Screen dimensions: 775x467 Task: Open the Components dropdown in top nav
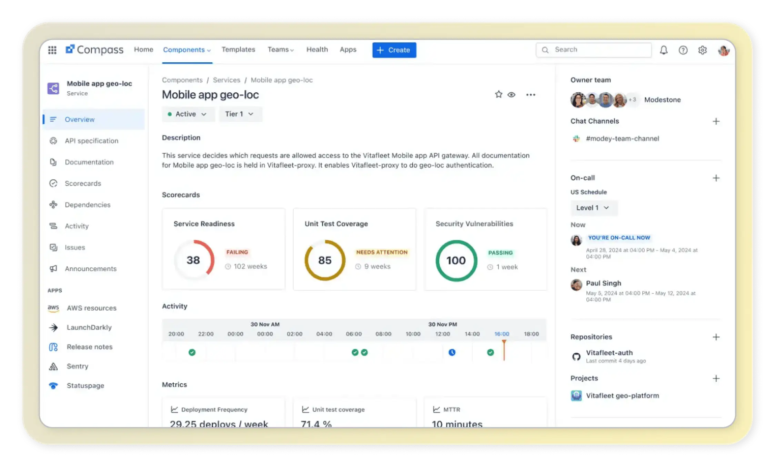click(x=187, y=50)
